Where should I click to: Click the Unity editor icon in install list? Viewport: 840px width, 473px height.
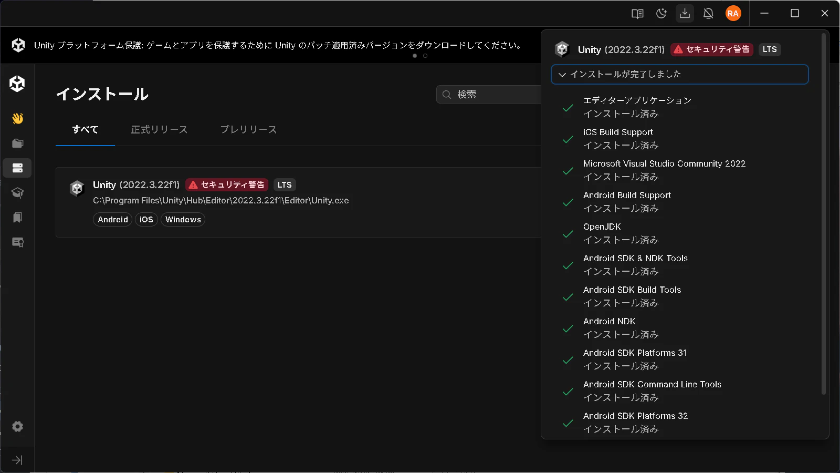coord(77,188)
